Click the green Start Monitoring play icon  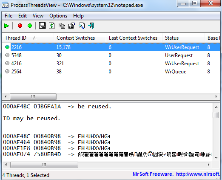coord(6,26)
